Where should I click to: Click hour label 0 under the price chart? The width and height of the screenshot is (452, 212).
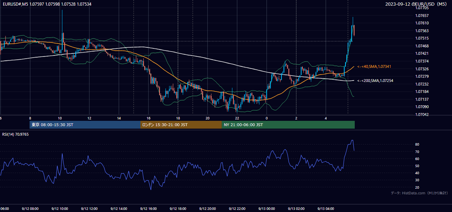pyautogui.click(x=267, y=118)
